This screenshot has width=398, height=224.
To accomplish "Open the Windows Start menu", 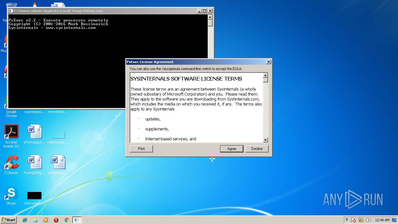I will (x=9, y=220).
